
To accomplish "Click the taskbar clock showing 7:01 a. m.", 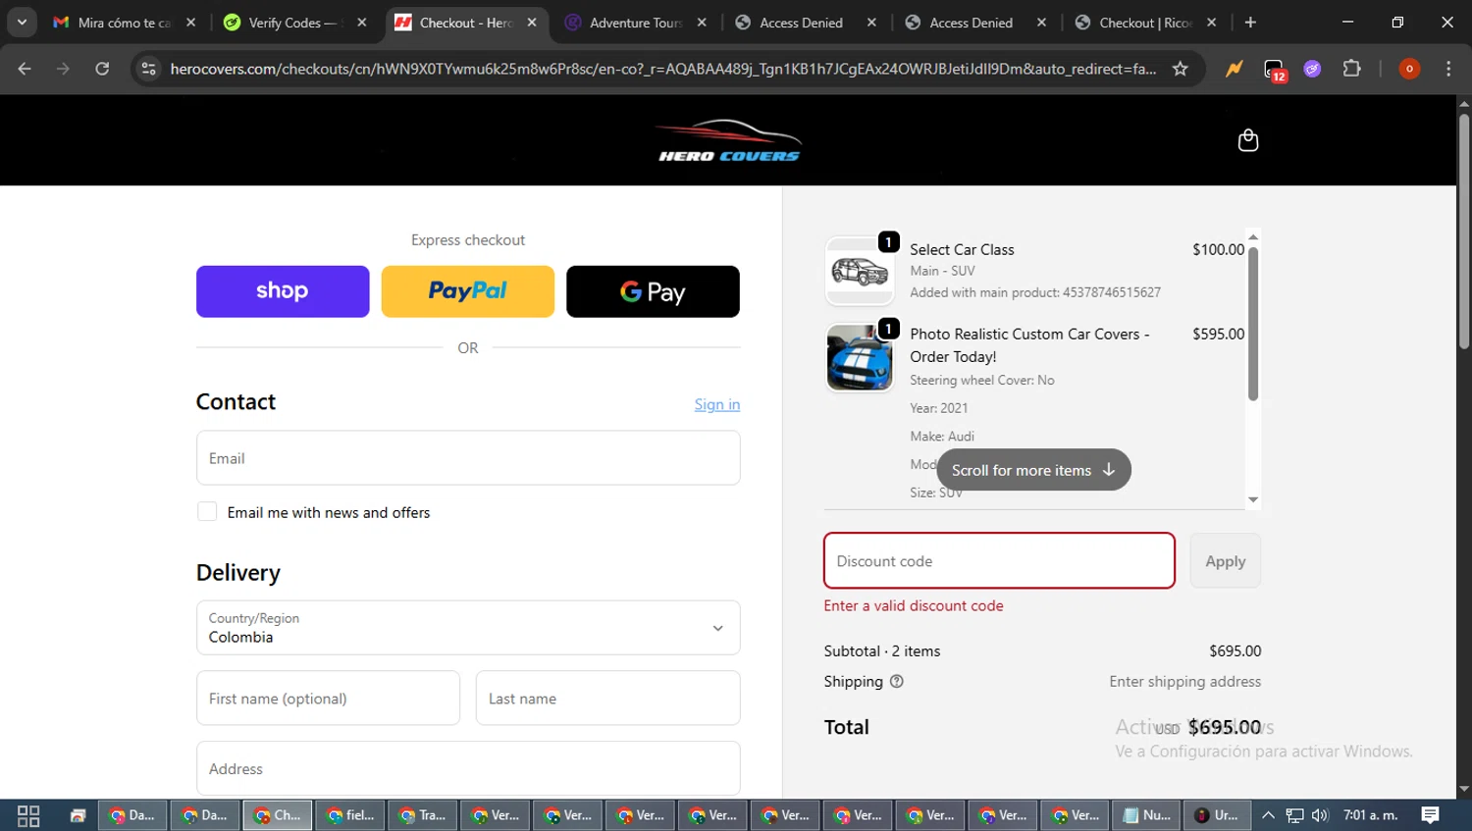I will (x=1370, y=815).
